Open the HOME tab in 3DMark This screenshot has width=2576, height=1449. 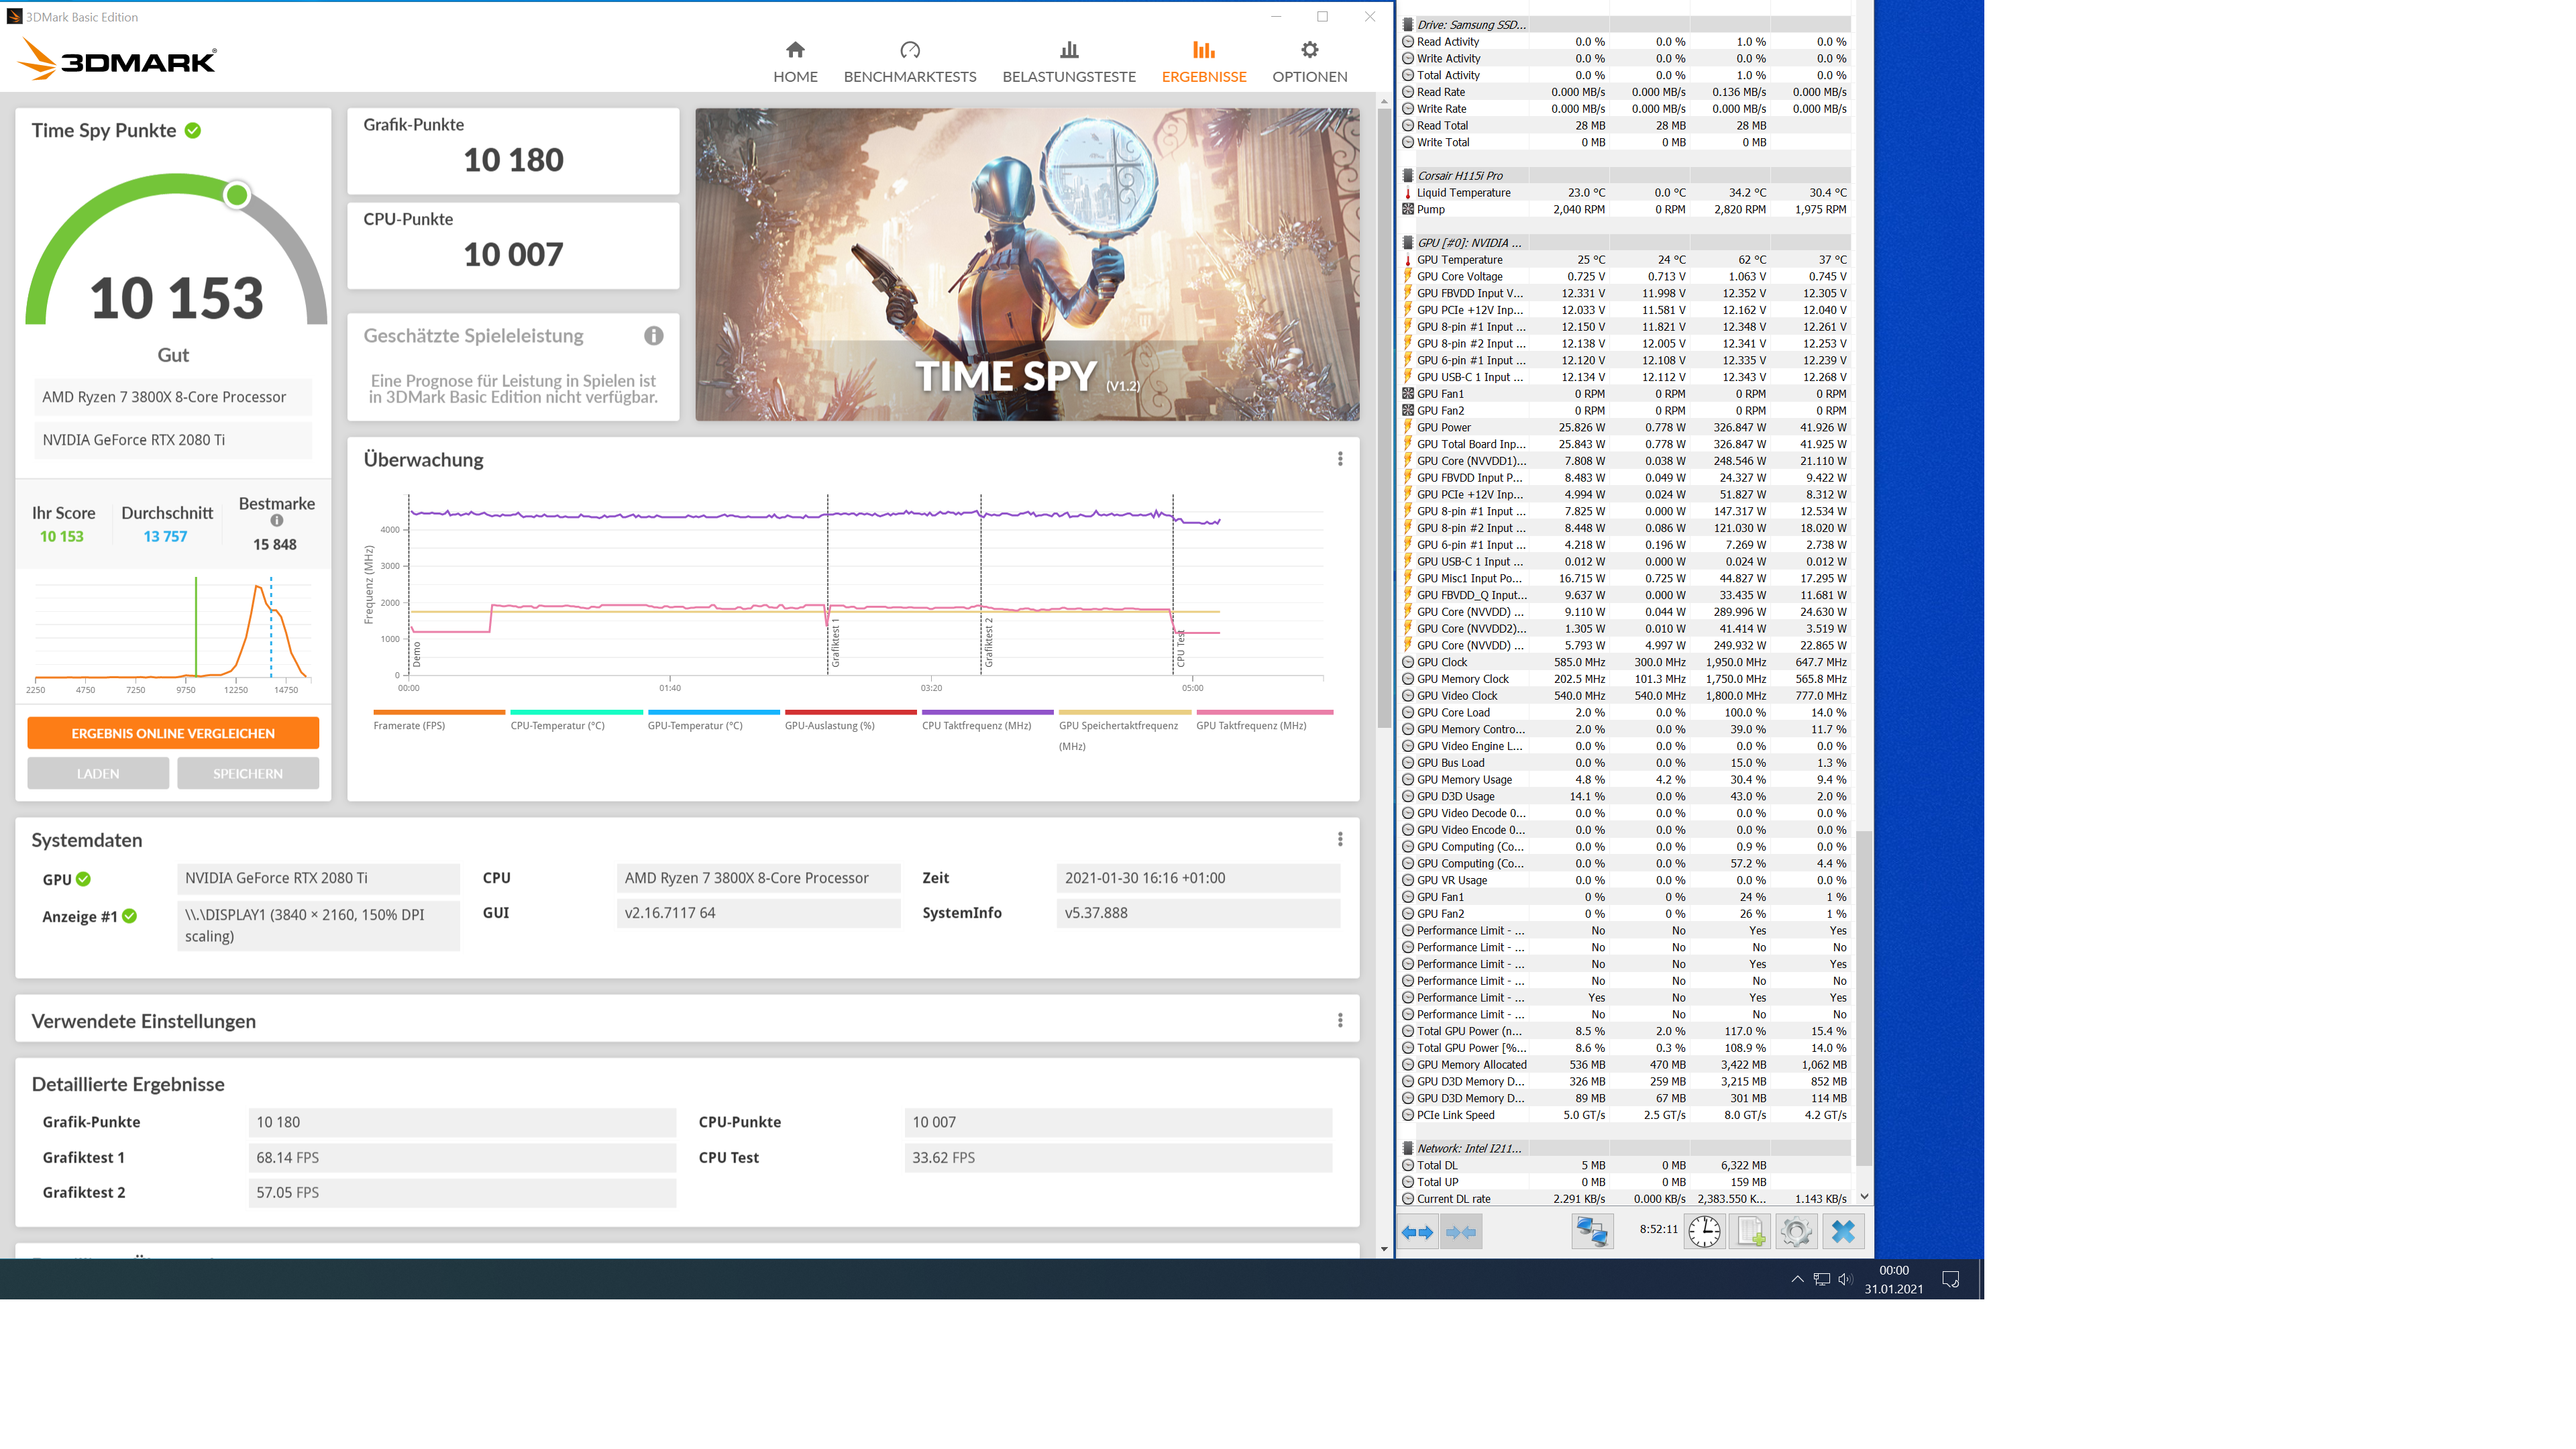795,62
